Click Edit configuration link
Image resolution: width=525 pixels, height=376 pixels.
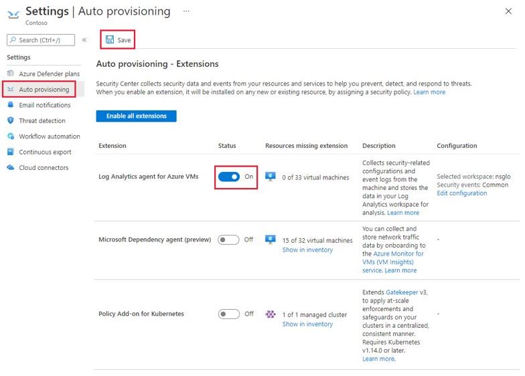[462, 193]
